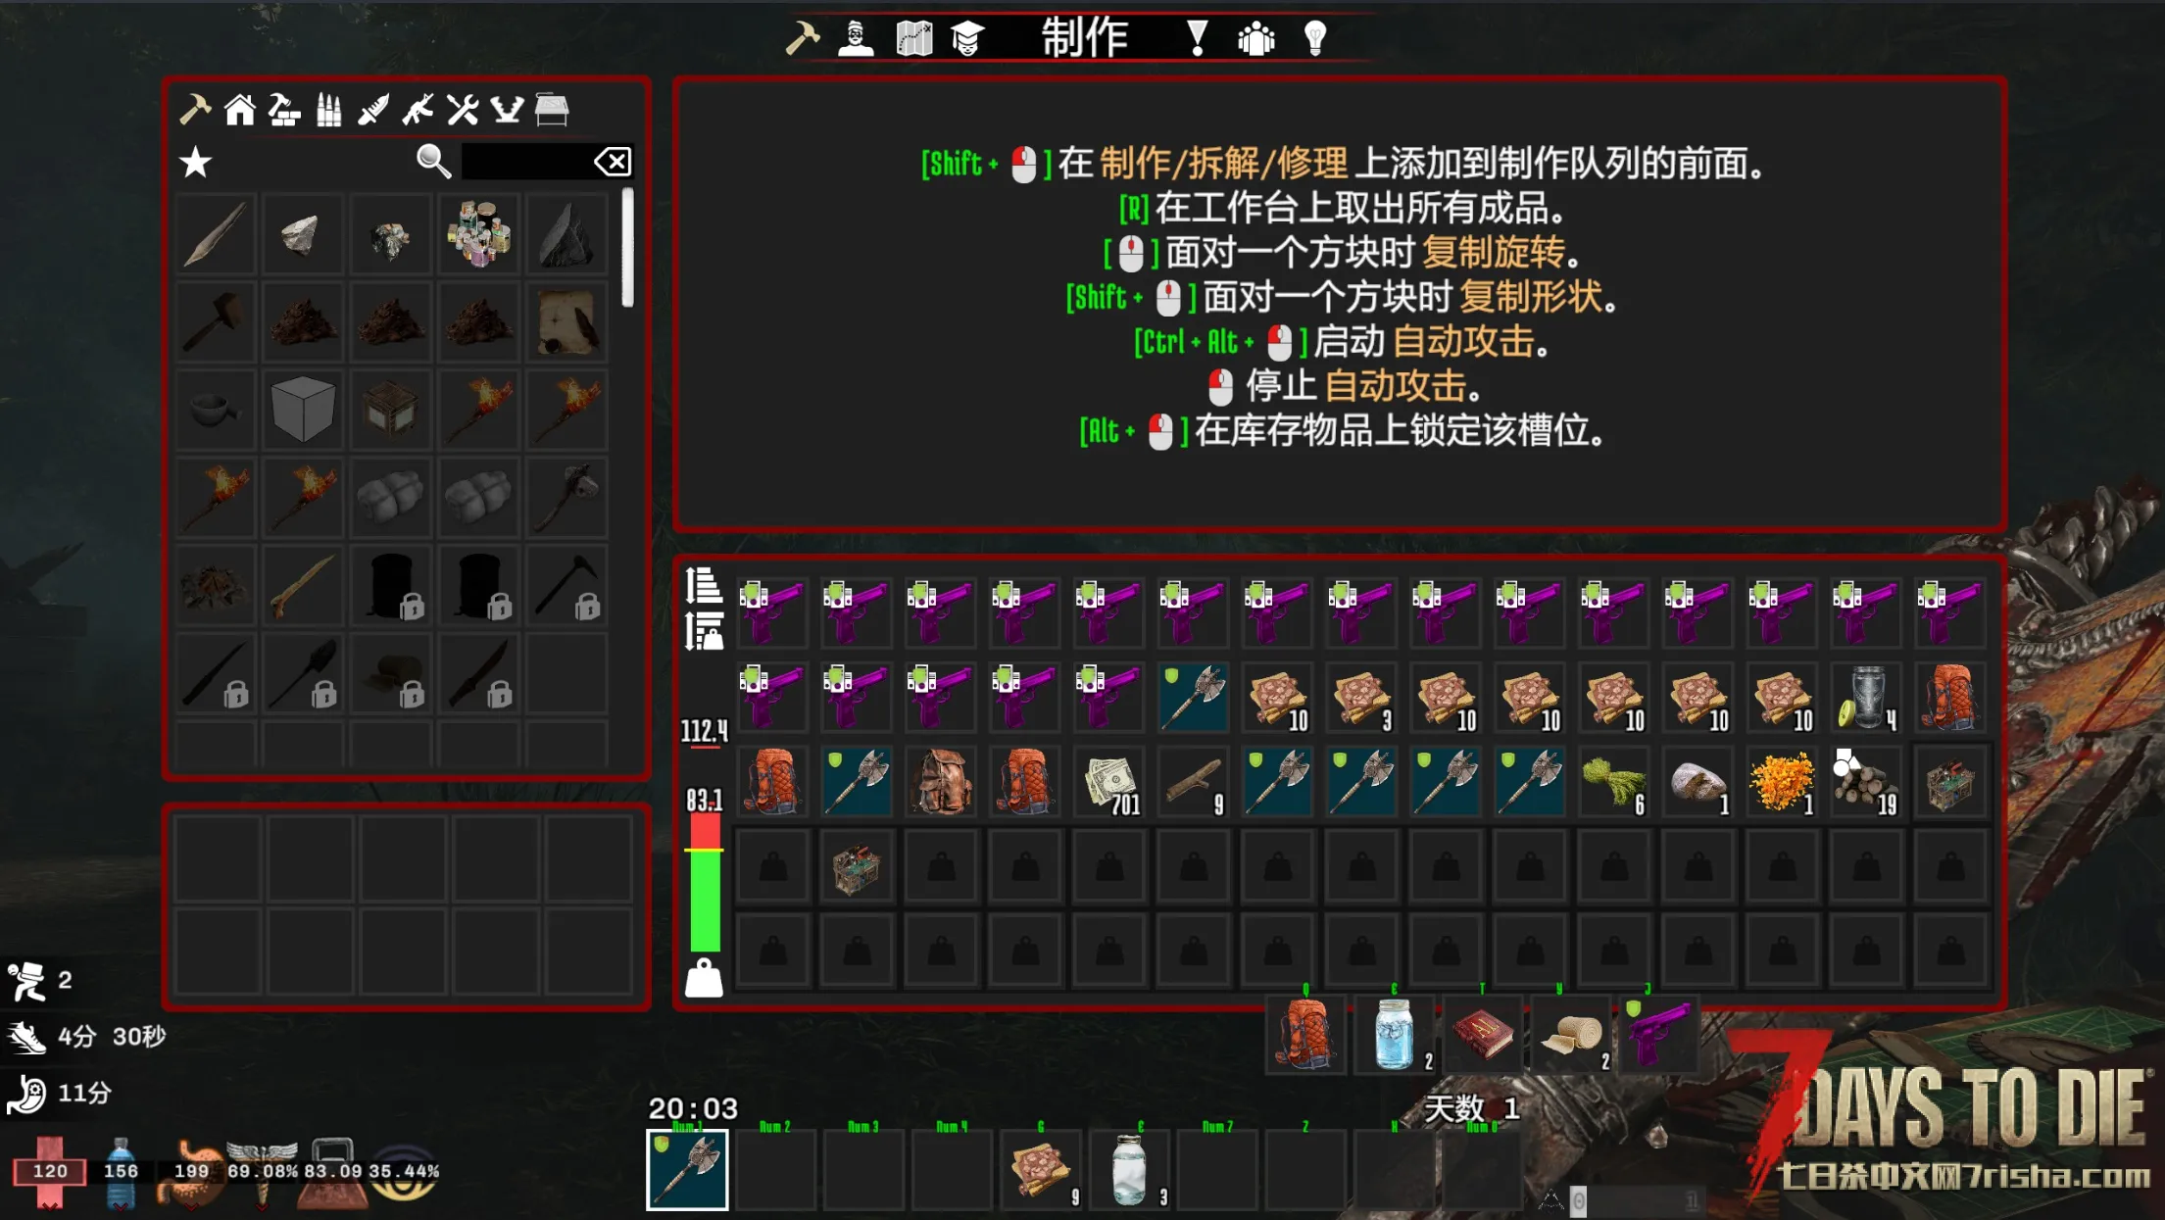Click the carry weight encumbrance bar
Screen dimensions: 2165x1220
705,883
